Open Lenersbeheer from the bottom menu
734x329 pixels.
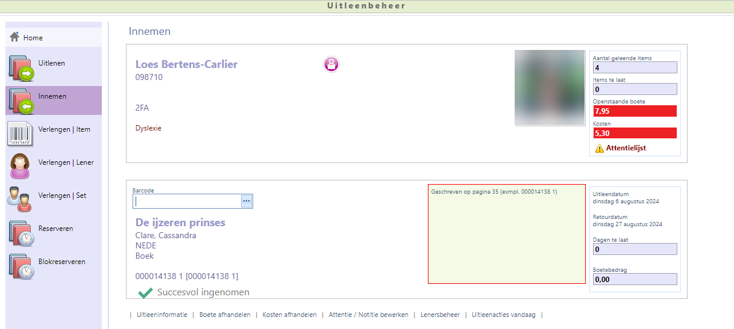(440, 315)
